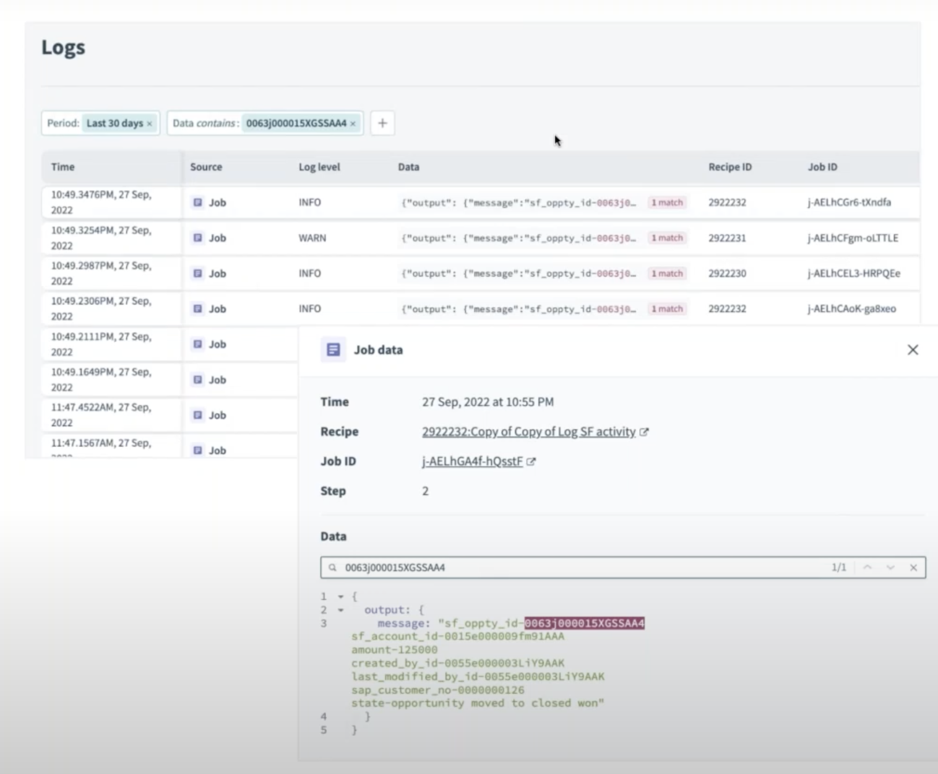
Task: Close the Job data panel
Action: click(x=913, y=349)
